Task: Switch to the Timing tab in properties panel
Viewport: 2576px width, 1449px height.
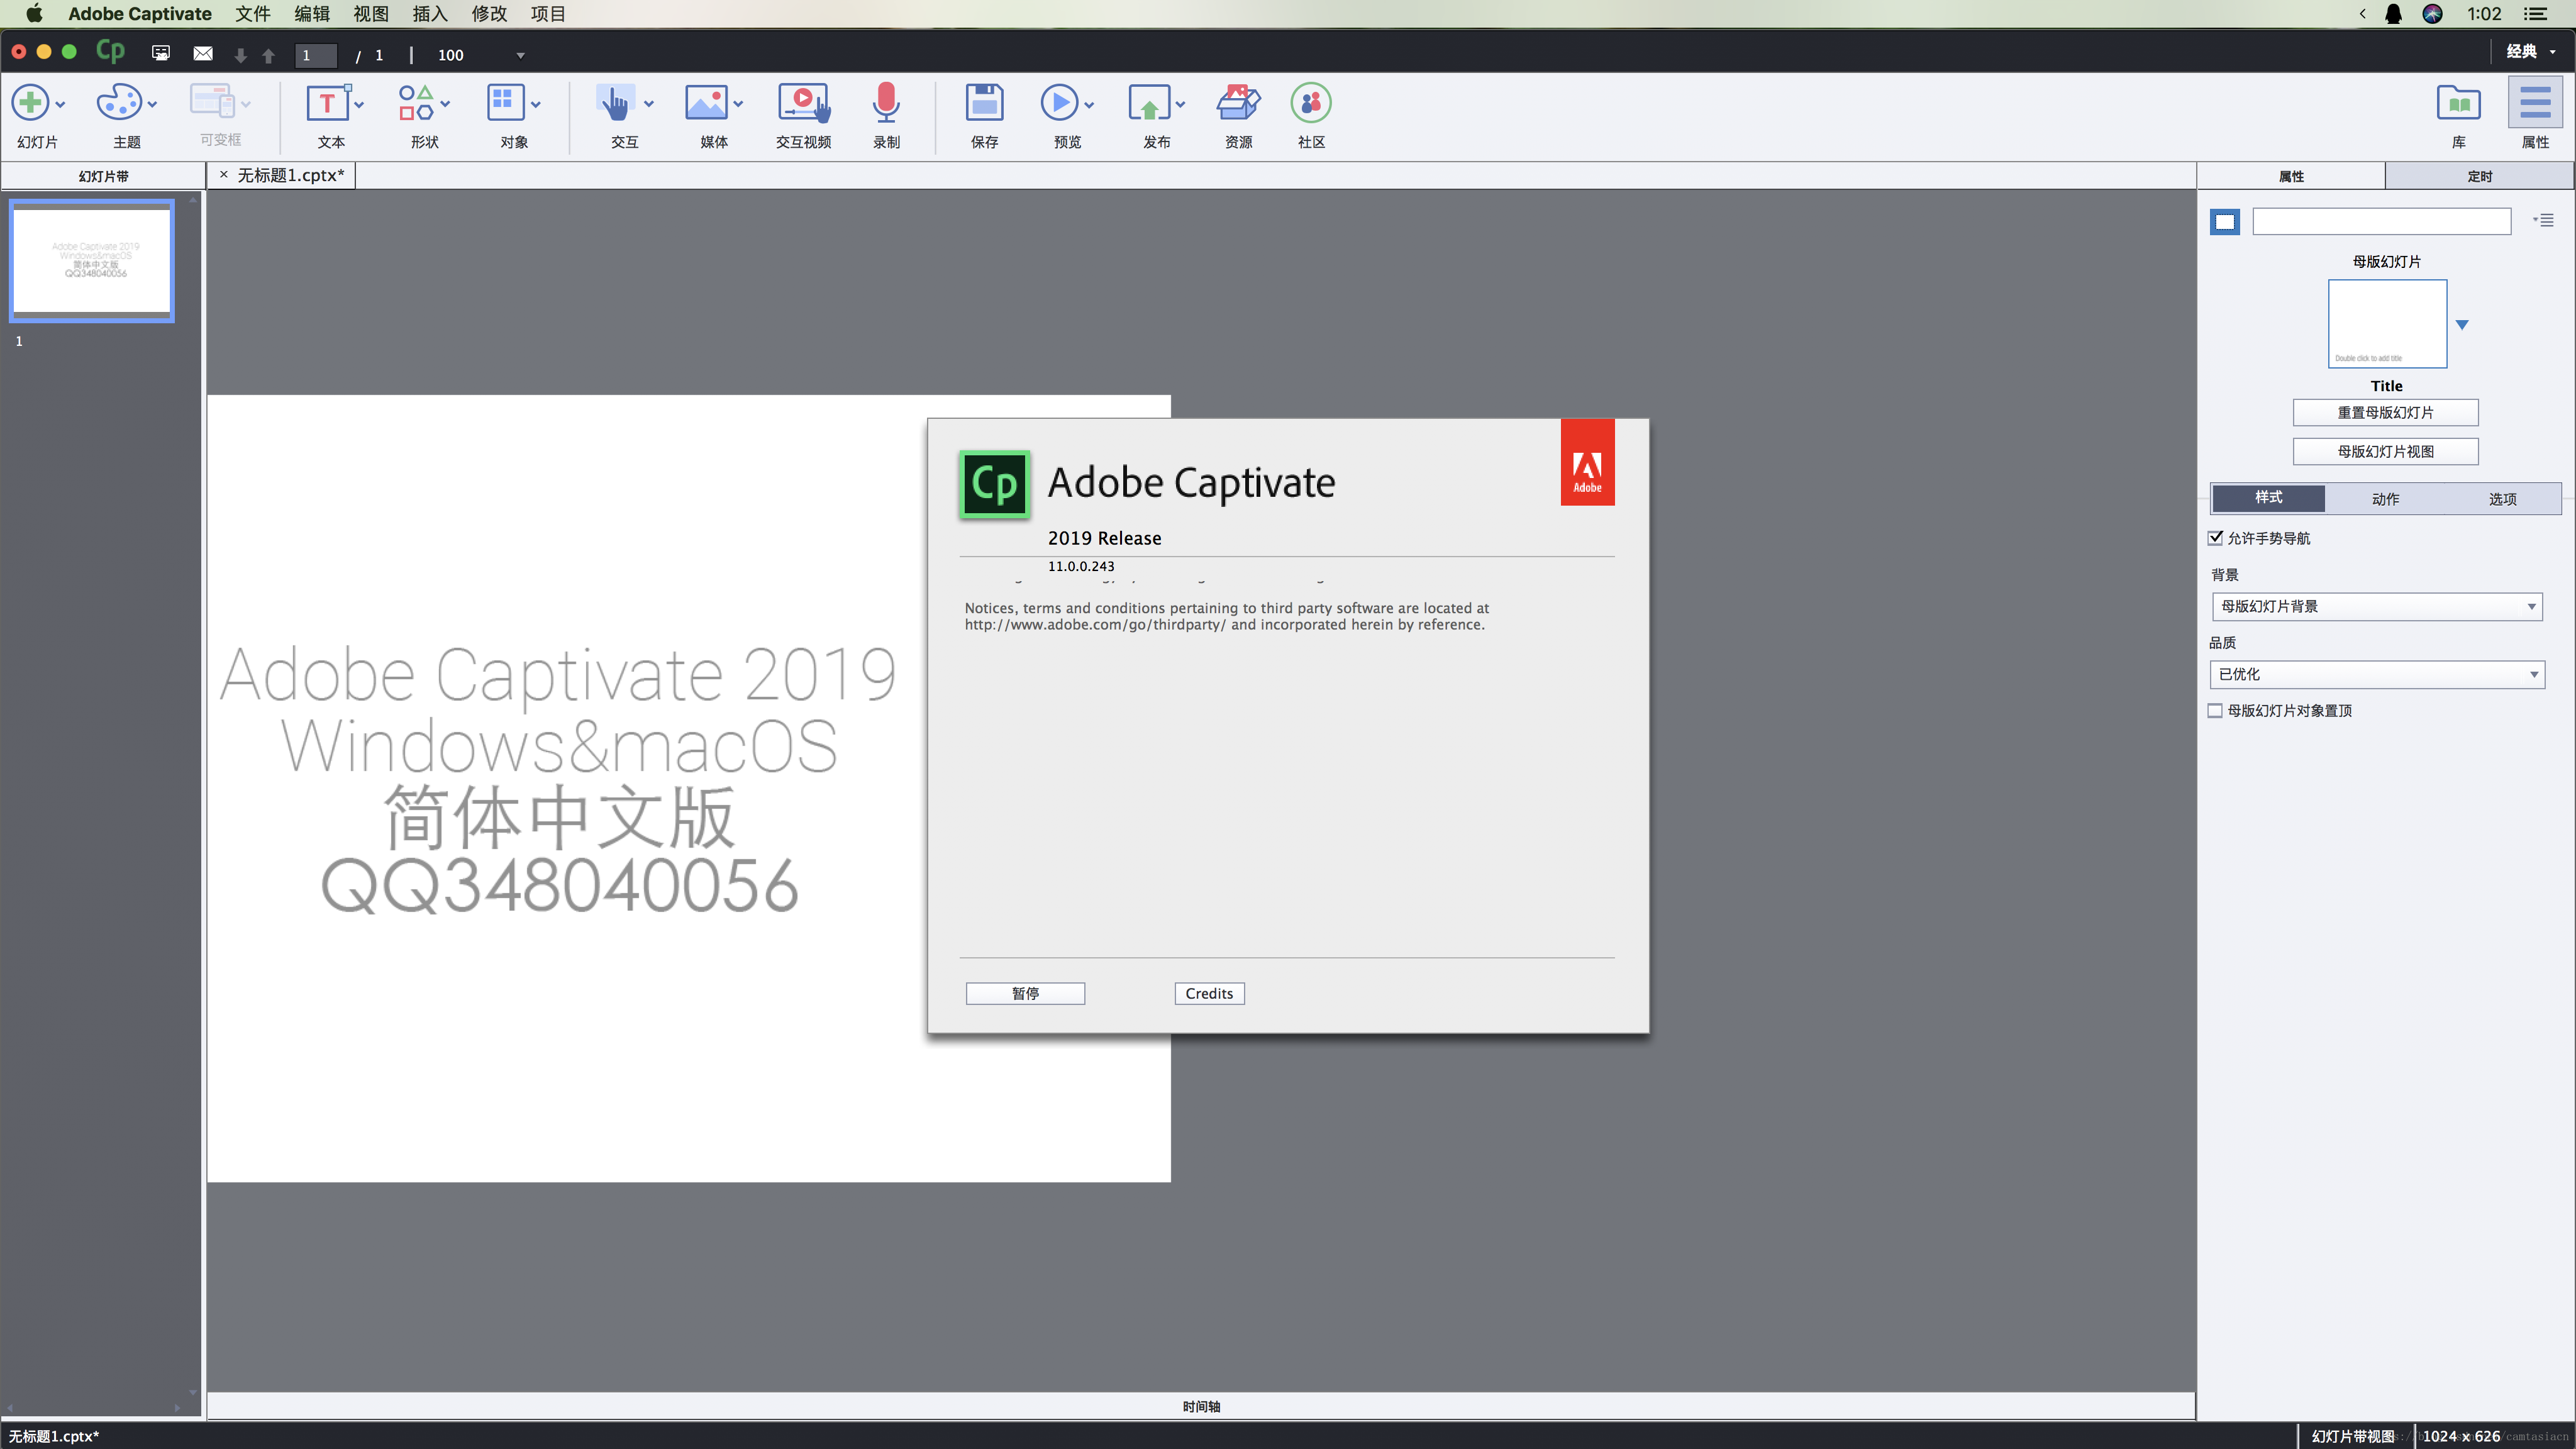Action: pyautogui.click(x=2479, y=176)
